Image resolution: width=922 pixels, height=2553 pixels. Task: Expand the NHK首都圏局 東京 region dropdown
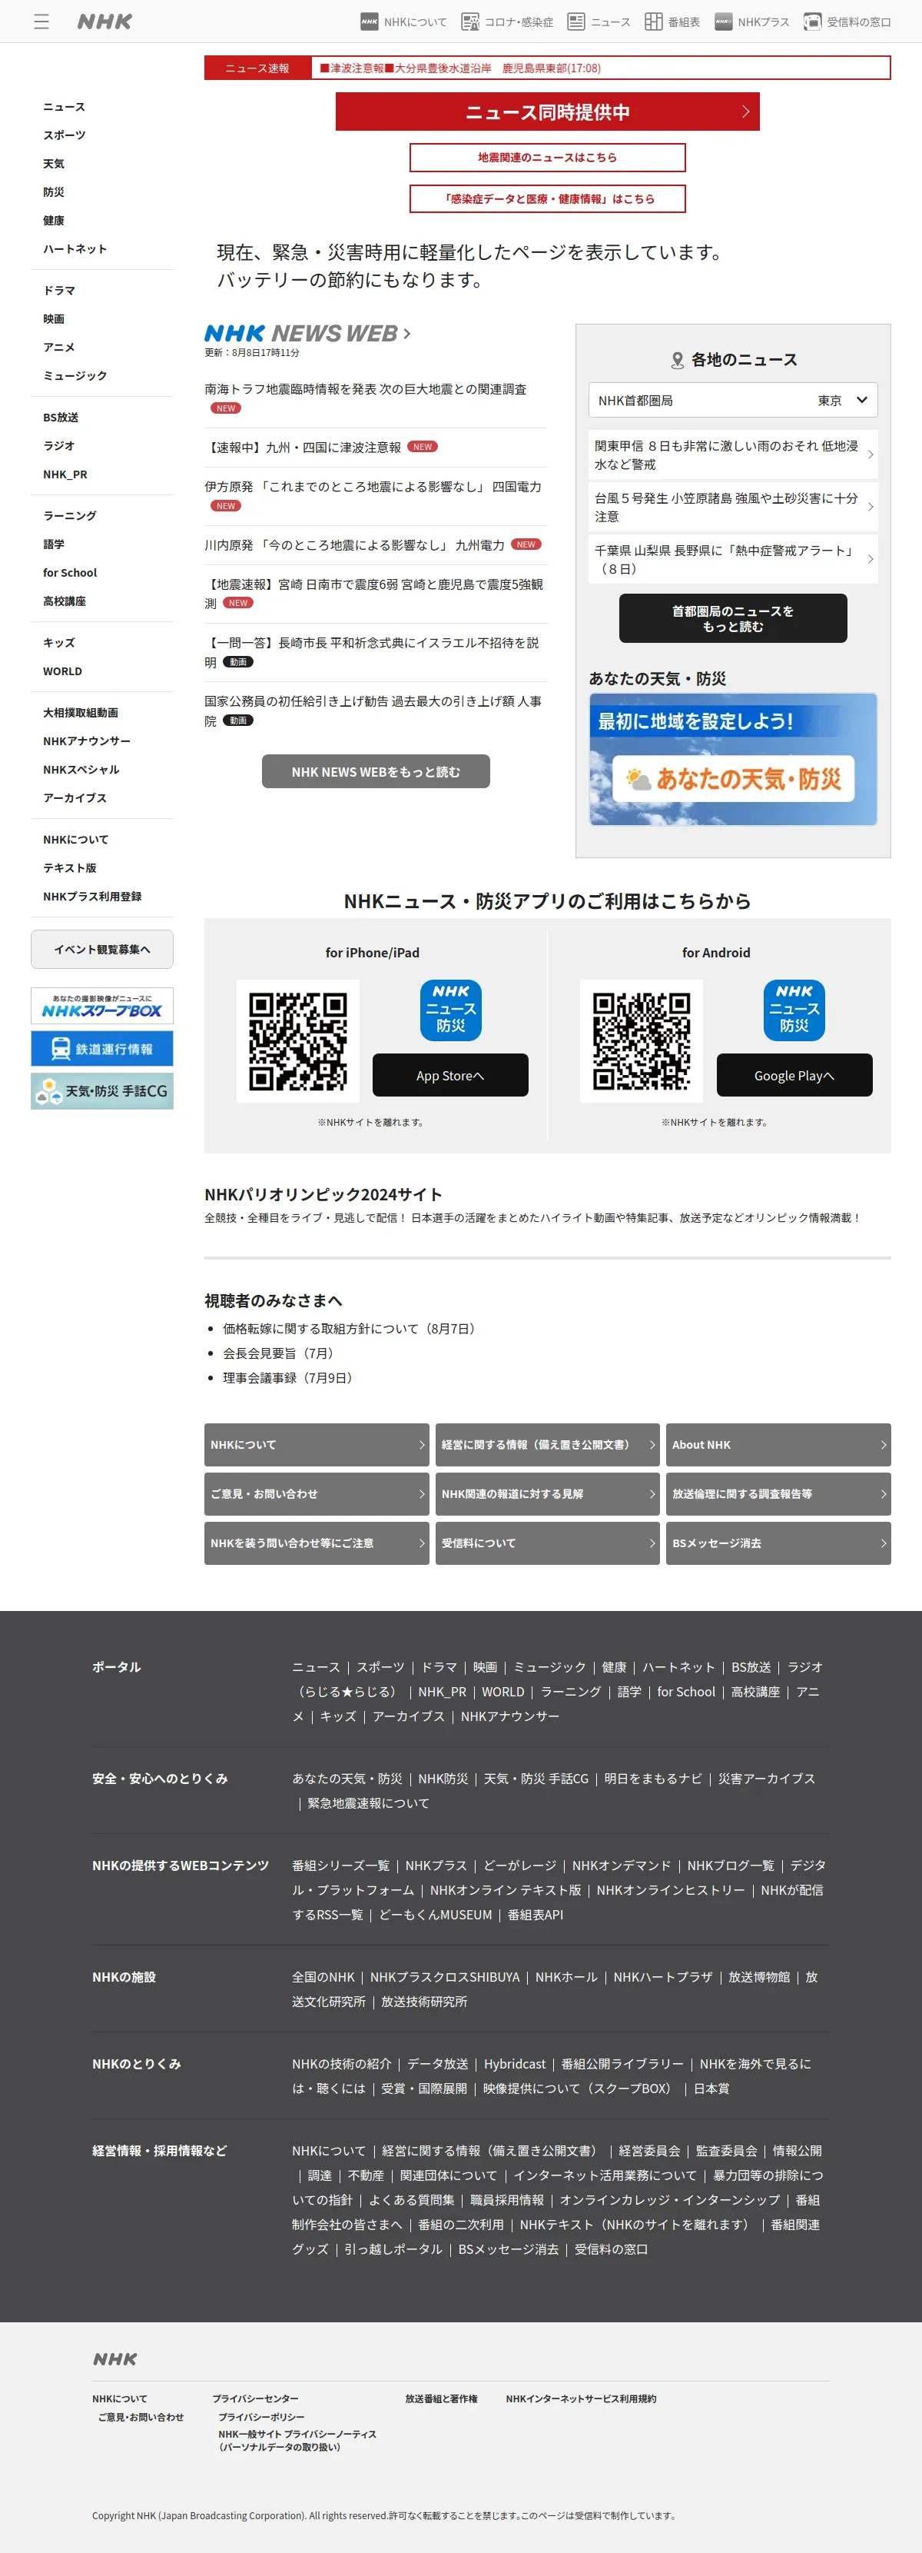tap(733, 401)
